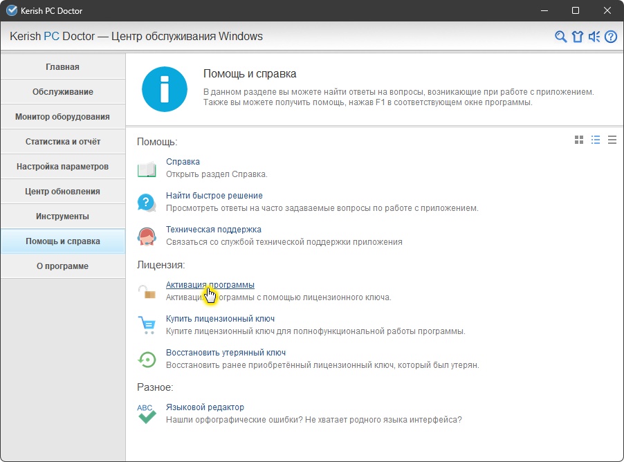Click the shopping cart icon
Image resolution: width=624 pixels, height=462 pixels.
[x=147, y=325]
